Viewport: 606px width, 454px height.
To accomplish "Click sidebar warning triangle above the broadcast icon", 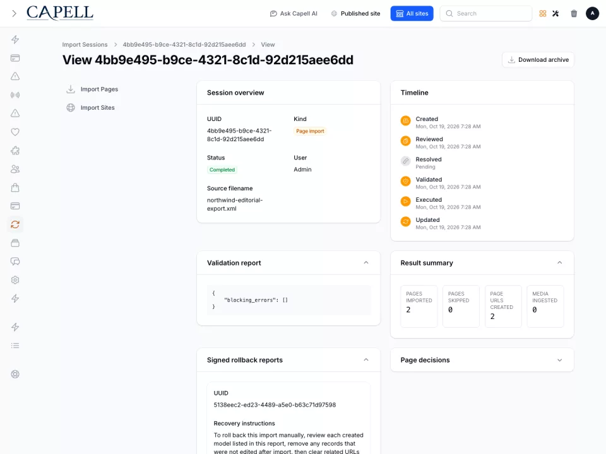I will (x=15, y=76).
